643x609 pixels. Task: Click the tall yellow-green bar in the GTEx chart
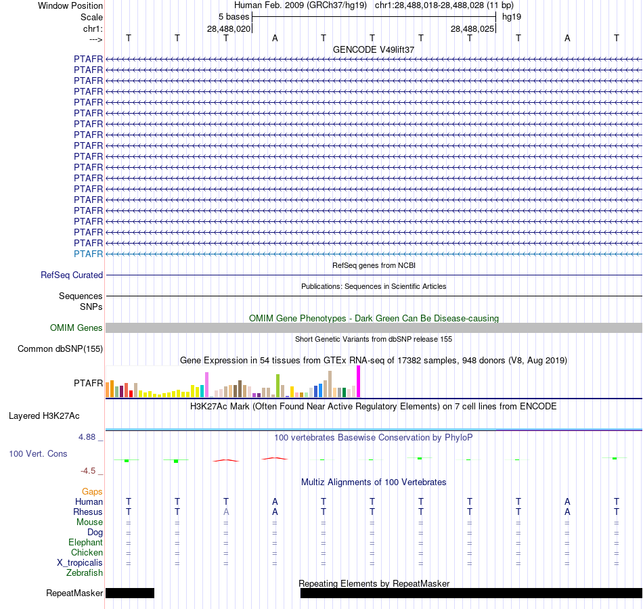tap(278, 386)
